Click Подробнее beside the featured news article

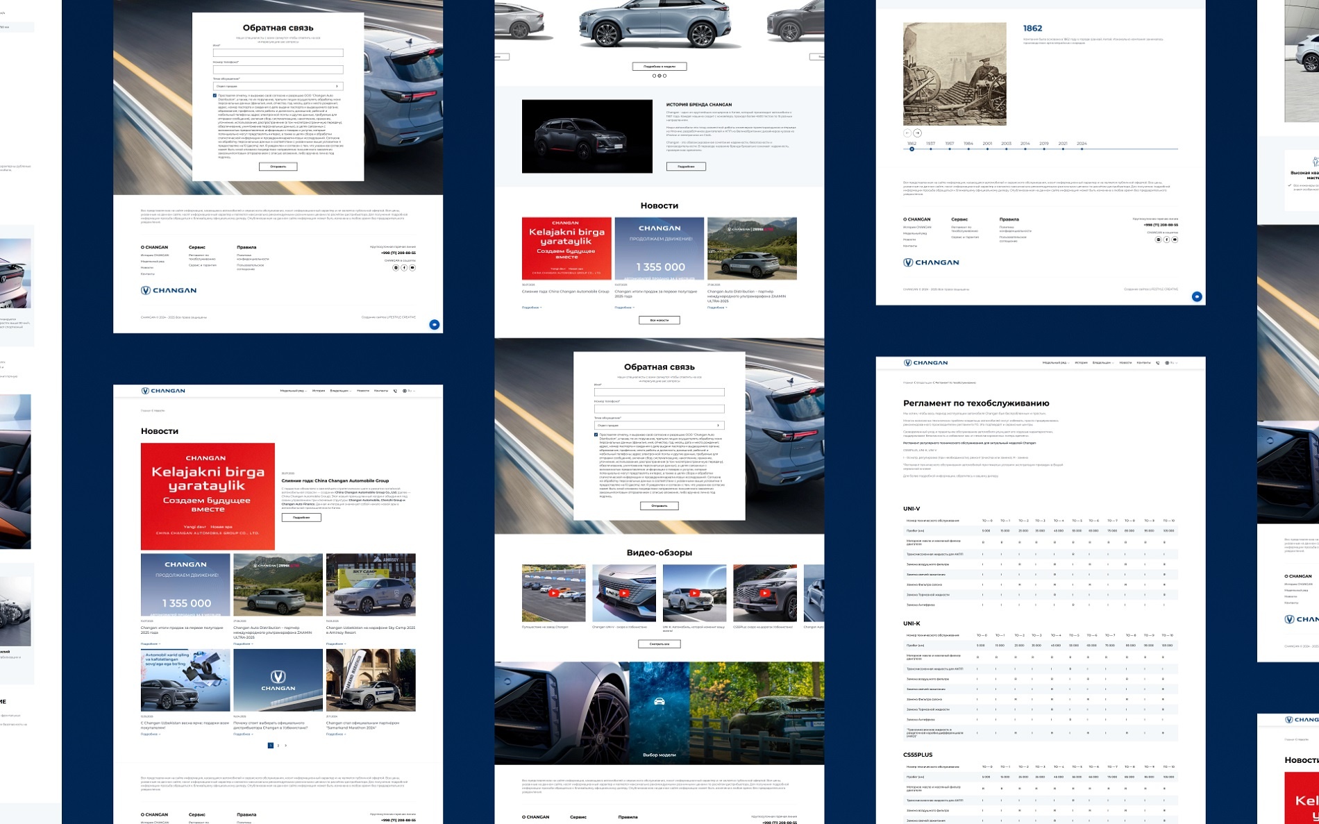point(301,517)
